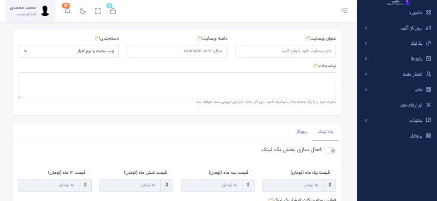Screen dimensions: 437x201
Task: Click the notification bell icon
Action: (67, 11)
